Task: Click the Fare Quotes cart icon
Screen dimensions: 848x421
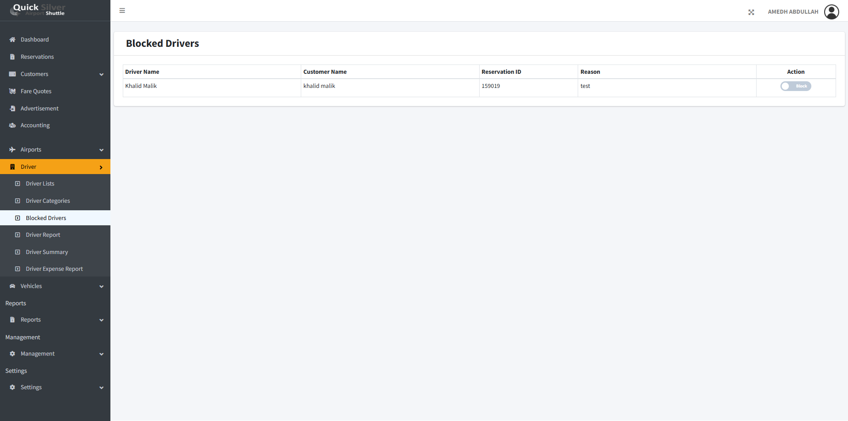Action: [x=12, y=91]
